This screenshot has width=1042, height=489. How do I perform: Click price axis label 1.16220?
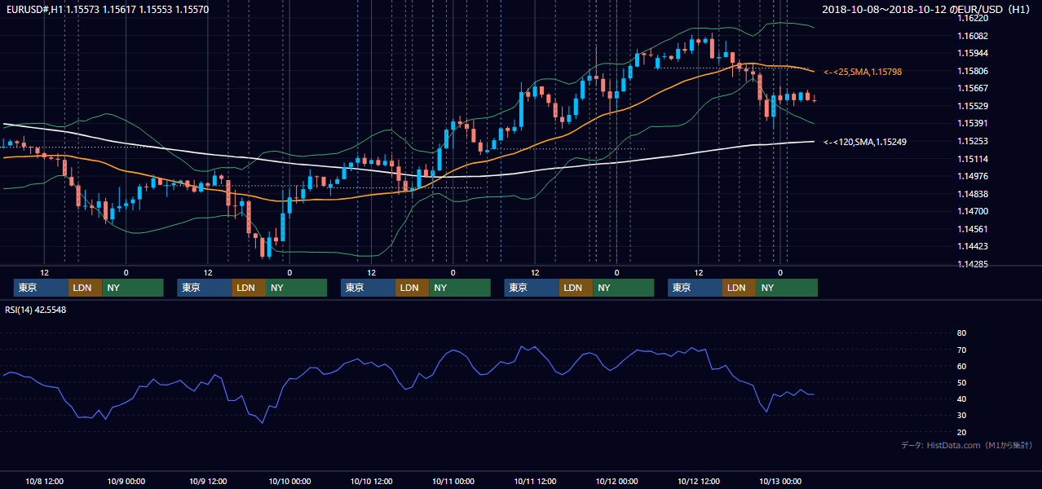(973, 18)
